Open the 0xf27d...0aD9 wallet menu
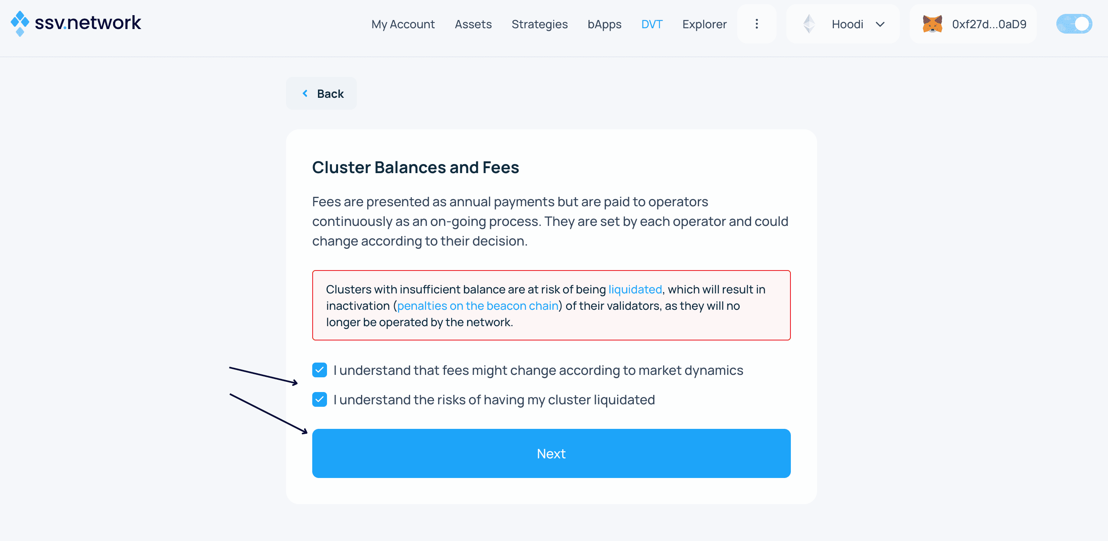The height and width of the screenshot is (541, 1108). tap(989, 24)
